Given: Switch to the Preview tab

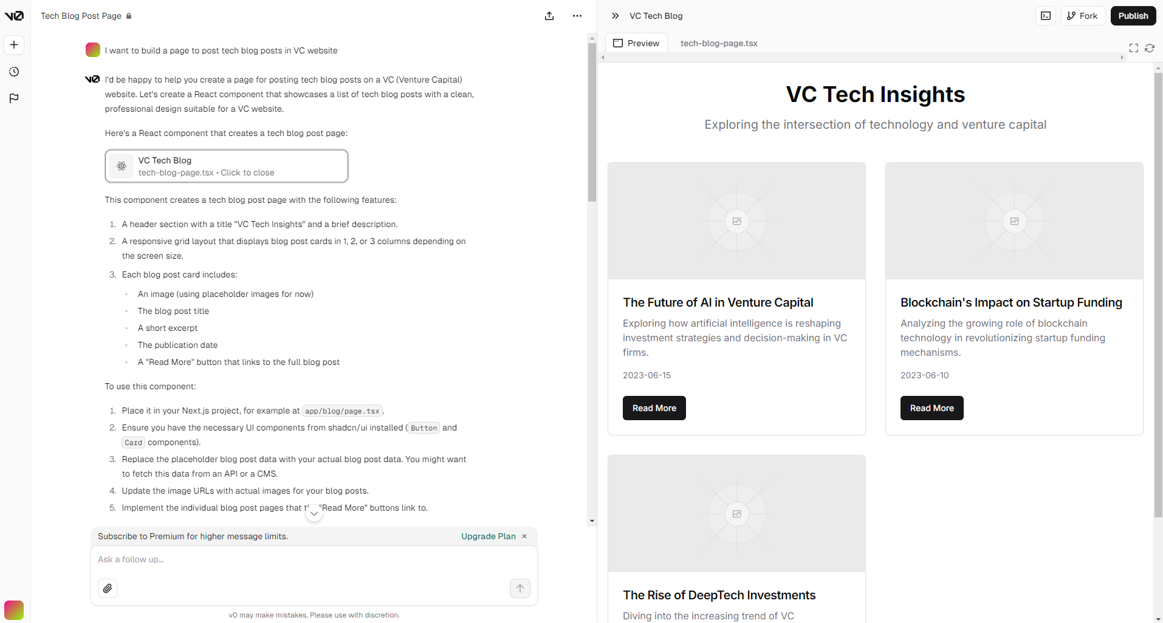Looking at the screenshot, I should click(636, 43).
